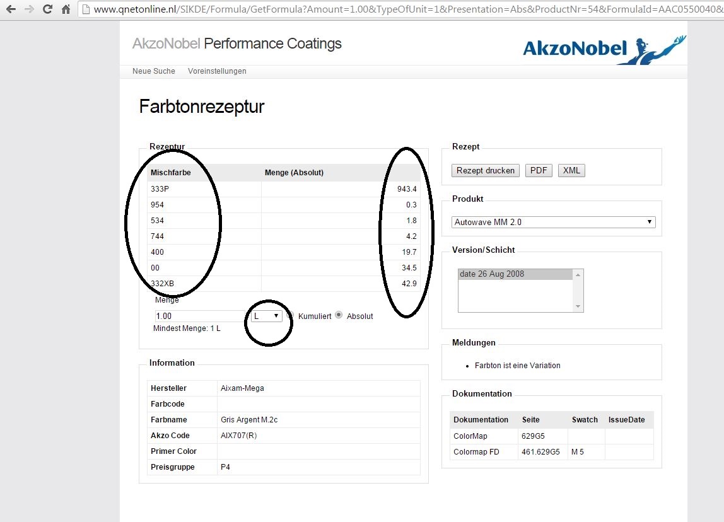Viewport: 724px width, 522px height.
Task: Click the Mindest Menge: 1 L text
Action: [x=187, y=328]
